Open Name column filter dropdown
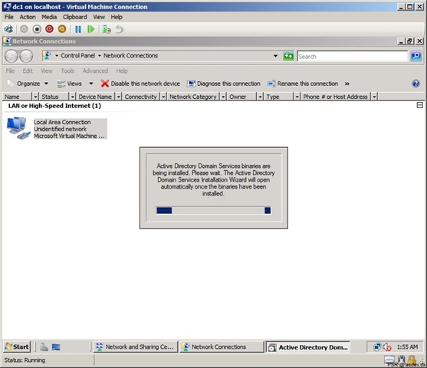427x368 pixels. coord(35,97)
